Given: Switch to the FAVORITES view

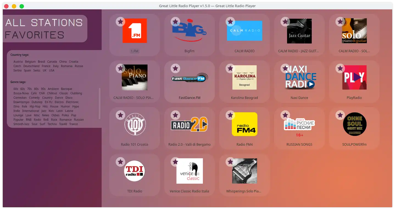Looking at the screenshot, I should point(35,35).
